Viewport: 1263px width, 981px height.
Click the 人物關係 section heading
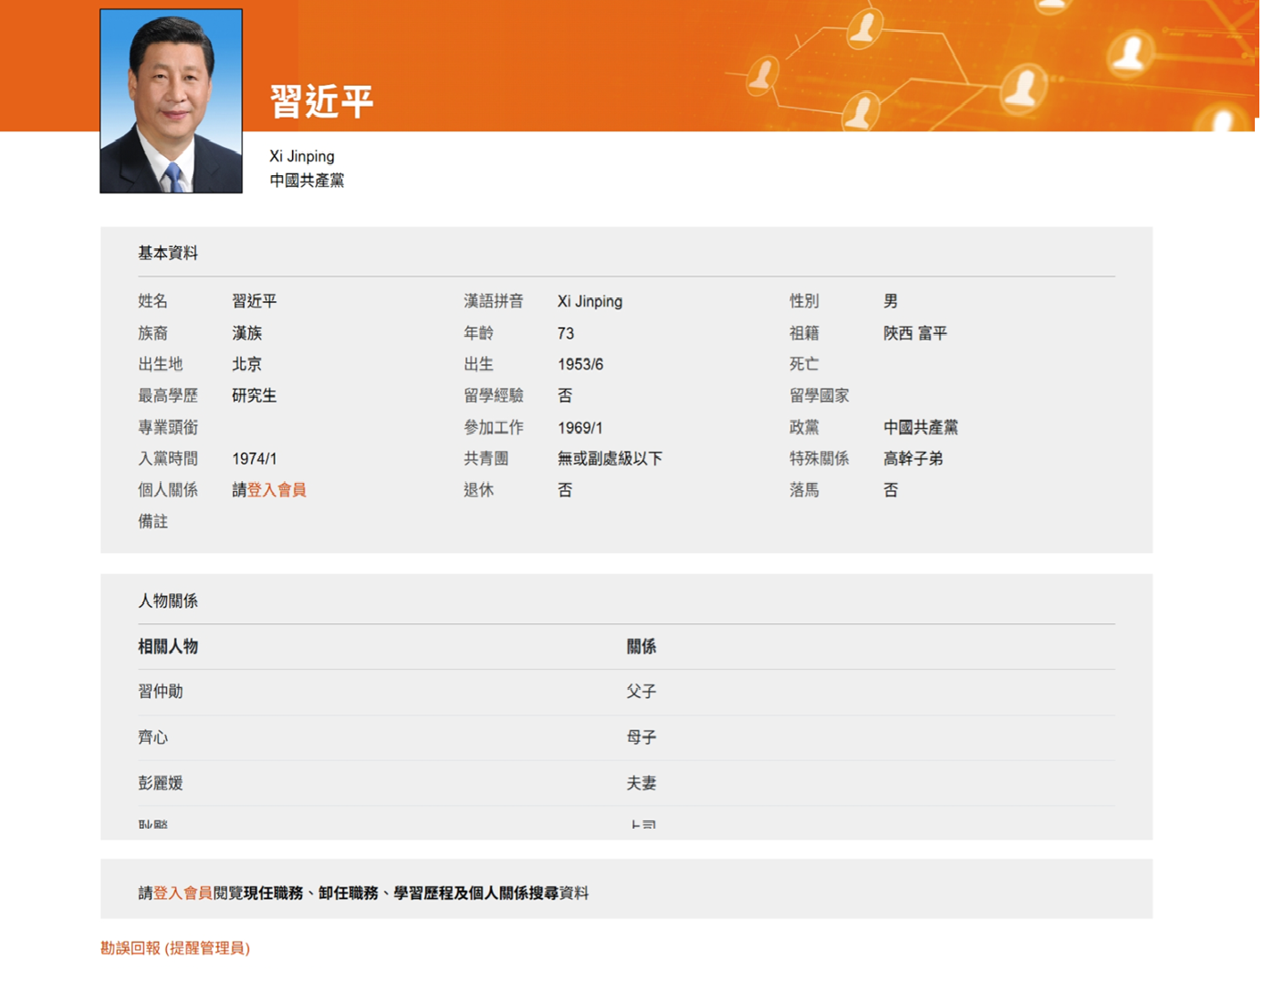tap(168, 600)
